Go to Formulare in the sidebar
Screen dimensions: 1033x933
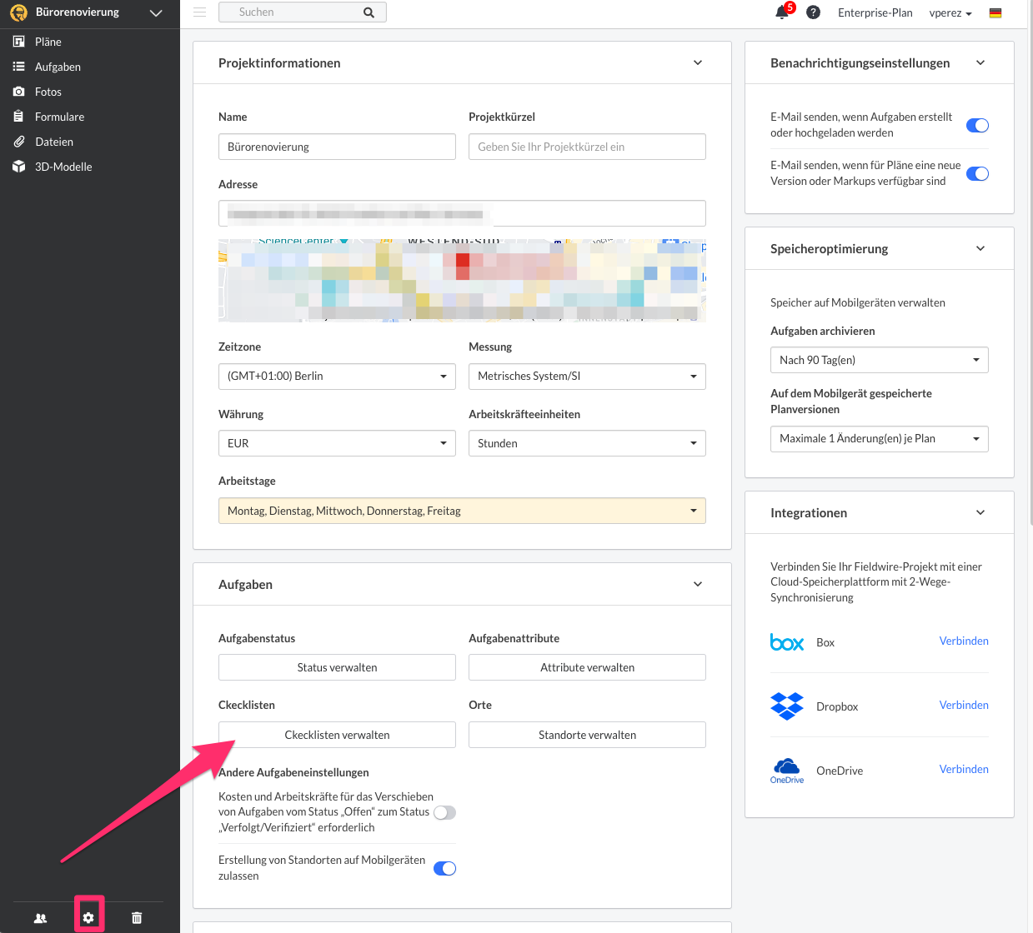59,117
